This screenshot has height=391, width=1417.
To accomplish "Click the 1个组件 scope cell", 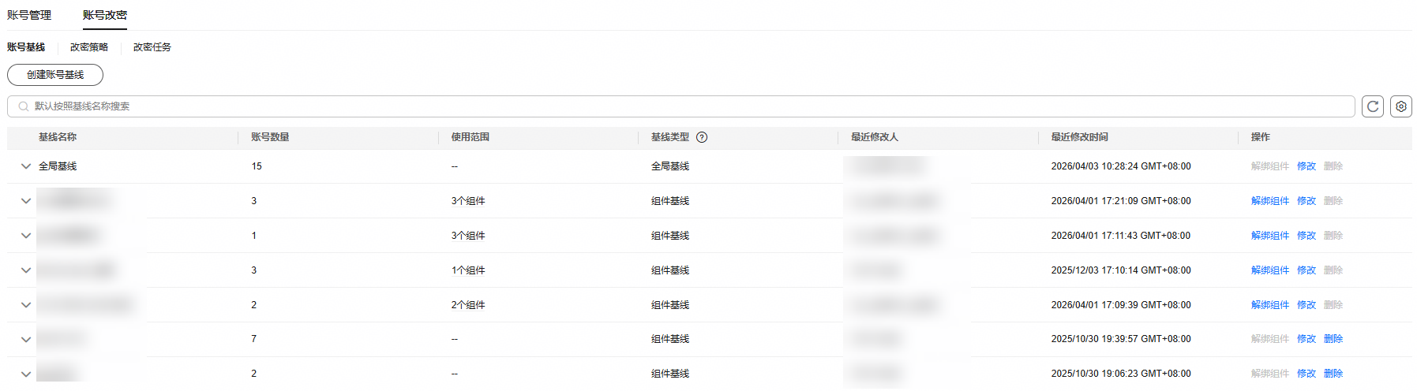I will tap(468, 270).
